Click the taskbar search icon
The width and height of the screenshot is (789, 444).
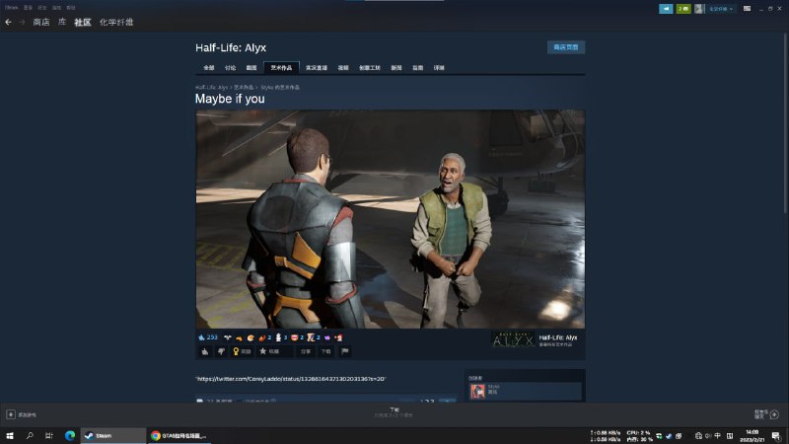pos(30,435)
